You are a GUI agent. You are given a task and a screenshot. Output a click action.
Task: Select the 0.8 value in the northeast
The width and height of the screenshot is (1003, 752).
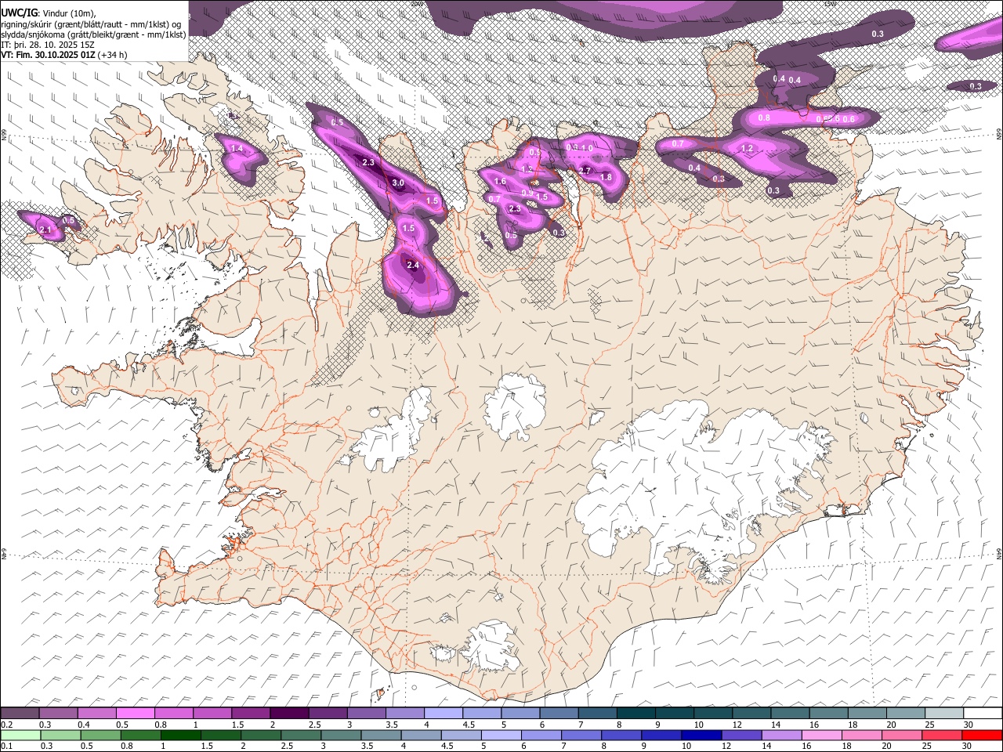(764, 117)
